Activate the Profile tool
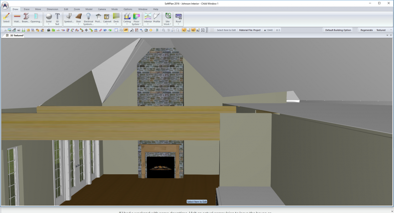Screen dimensions: 394x213 coord(157,19)
